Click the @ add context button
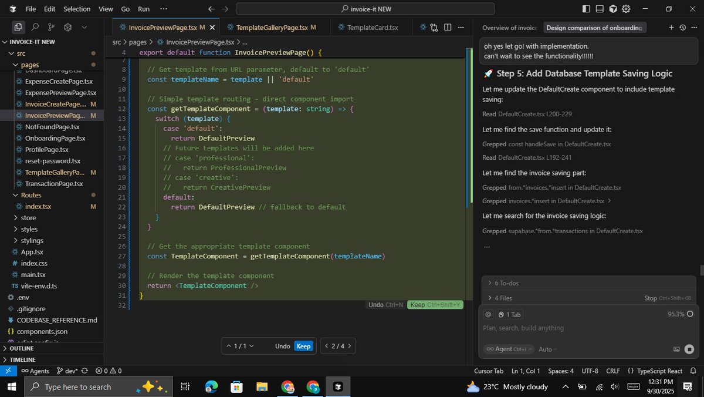This screenshot has width=704, height=397. pos(488,314)
